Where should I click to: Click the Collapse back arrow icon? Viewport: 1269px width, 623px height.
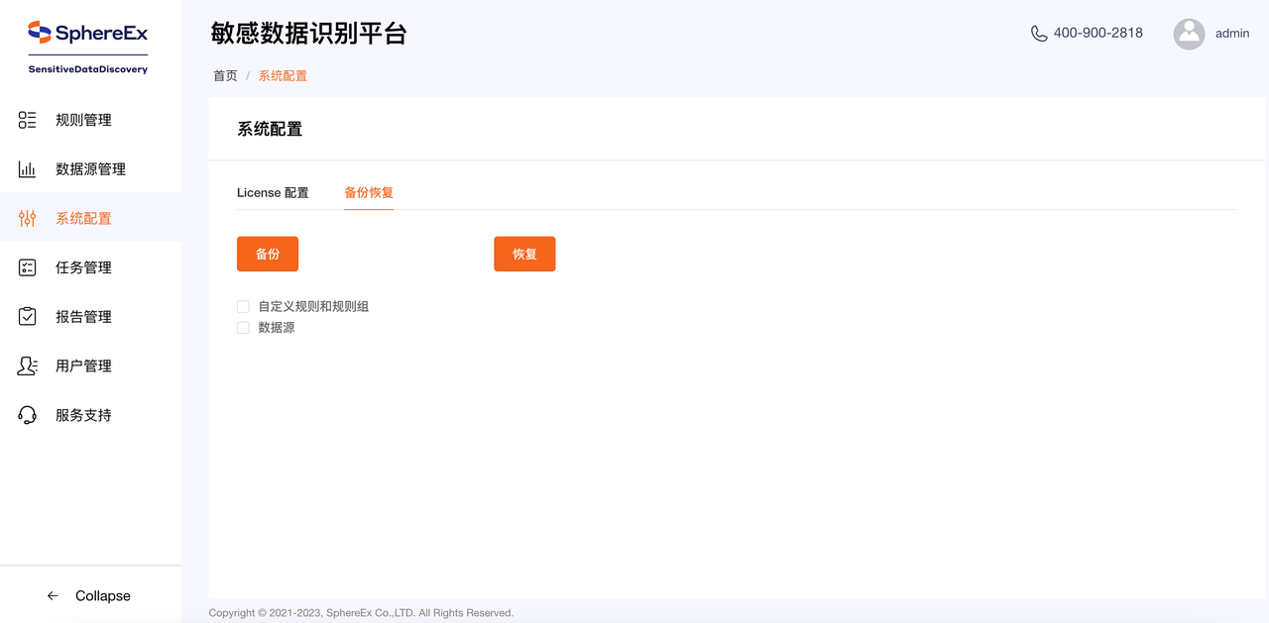tap(52, 595)
